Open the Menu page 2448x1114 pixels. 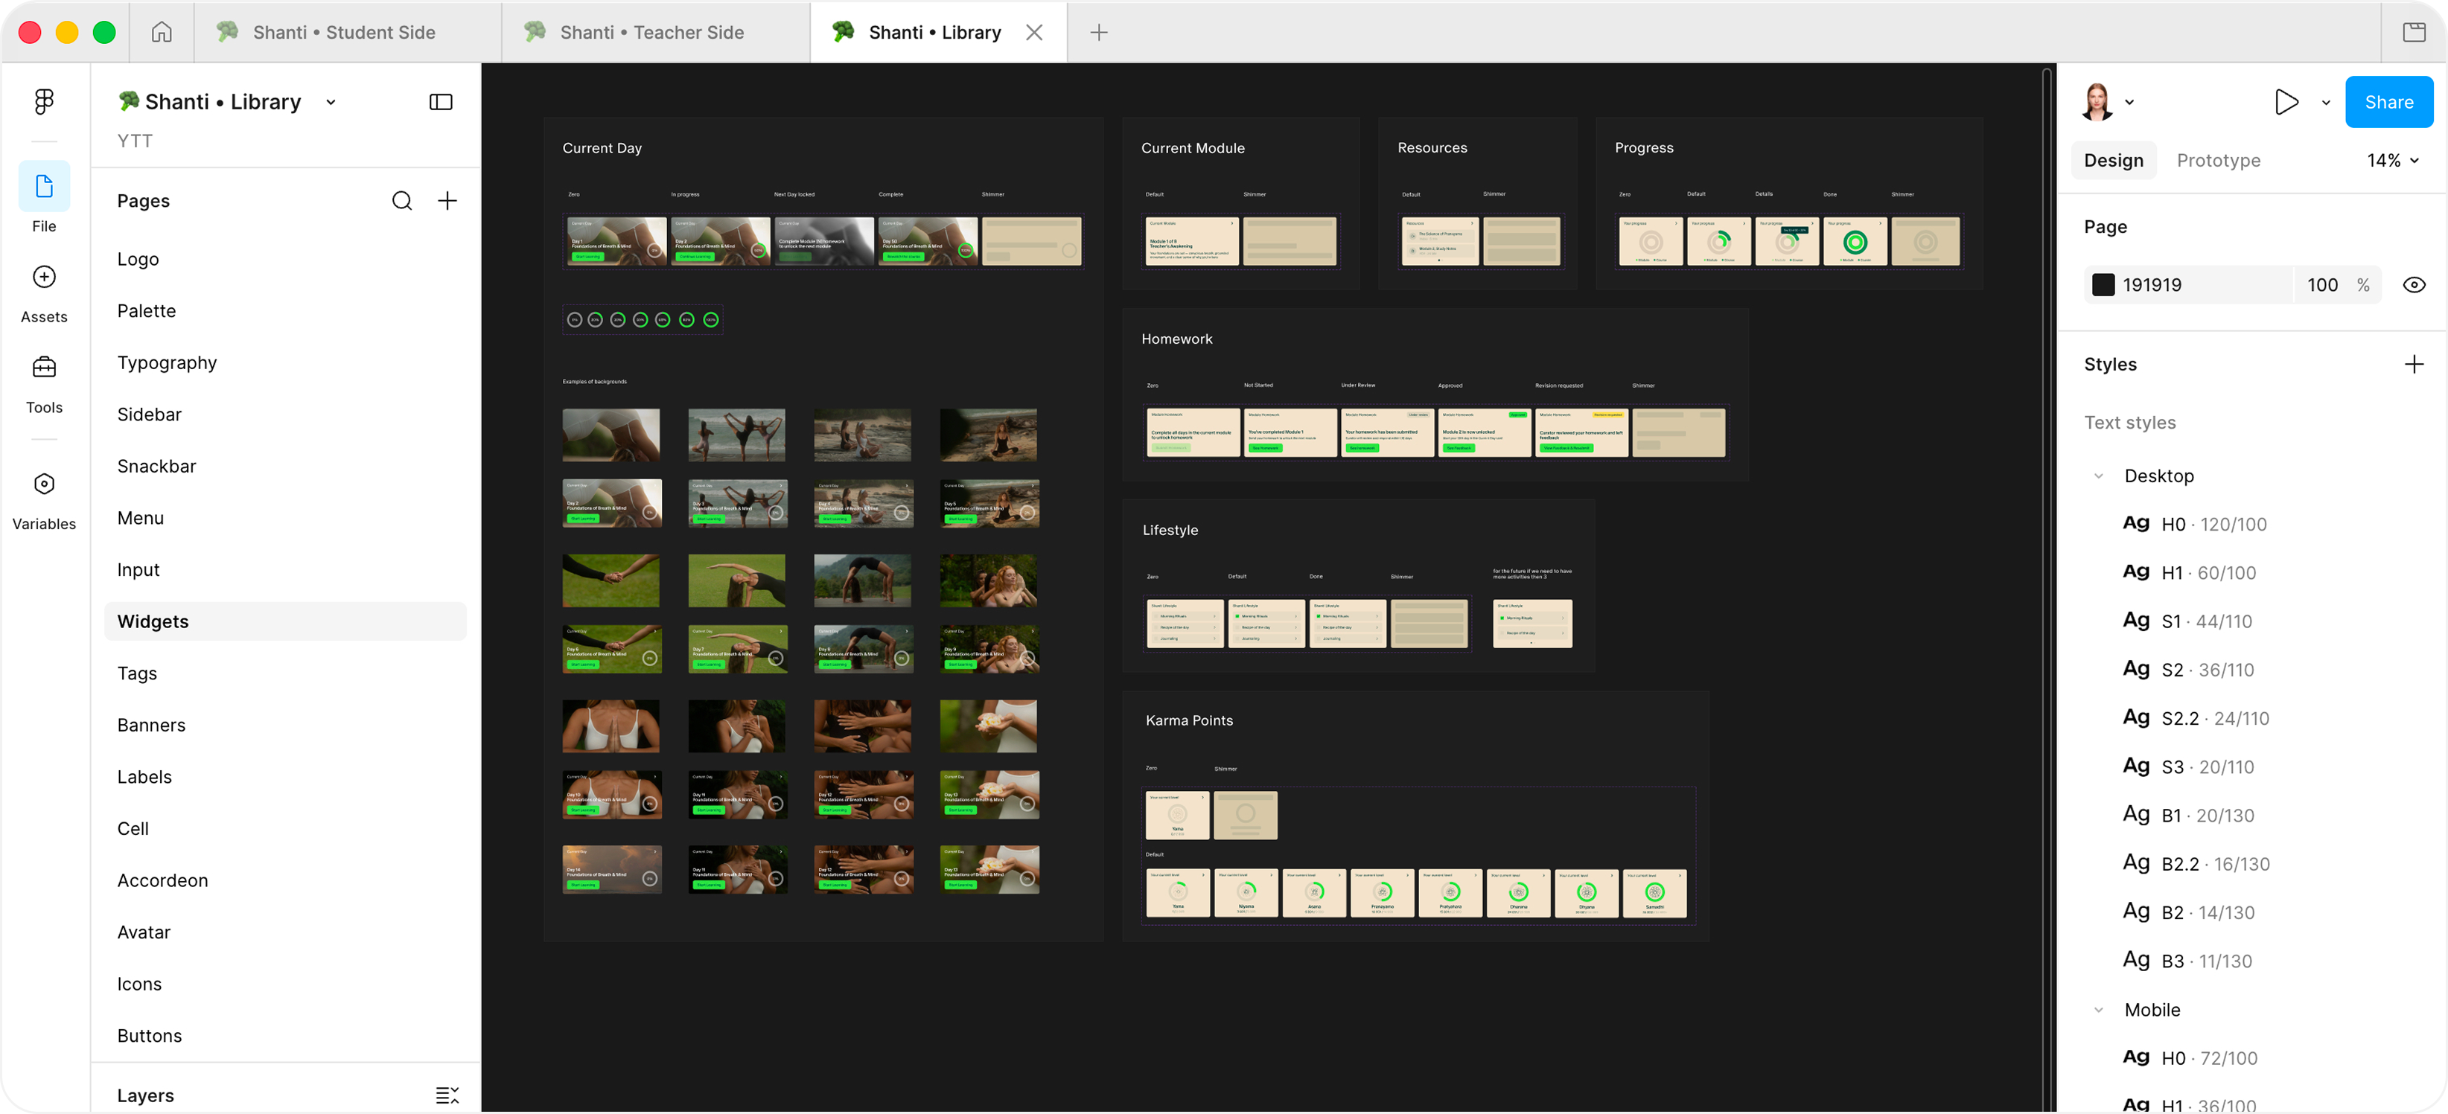(x=285, y=518)
